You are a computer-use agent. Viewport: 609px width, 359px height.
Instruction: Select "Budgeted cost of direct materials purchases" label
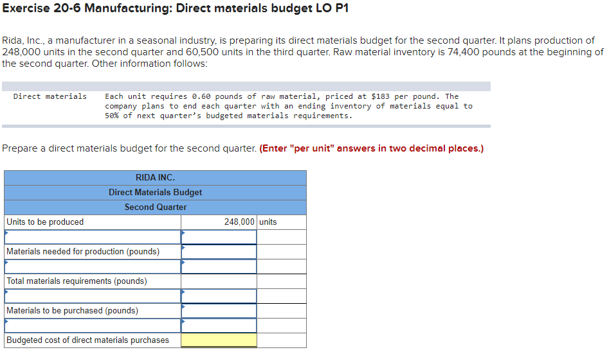(87, 340)
